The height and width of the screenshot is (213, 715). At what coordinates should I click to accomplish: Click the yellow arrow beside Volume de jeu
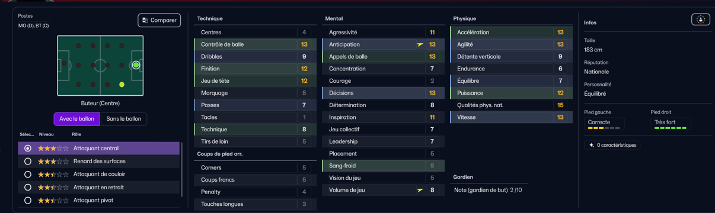coord(420,190)
